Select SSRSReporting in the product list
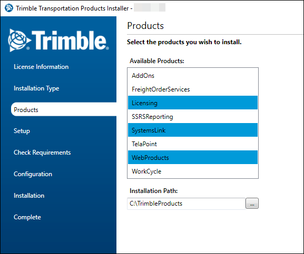The width and height of the screenshot is (304, 254). pos(193,116)
